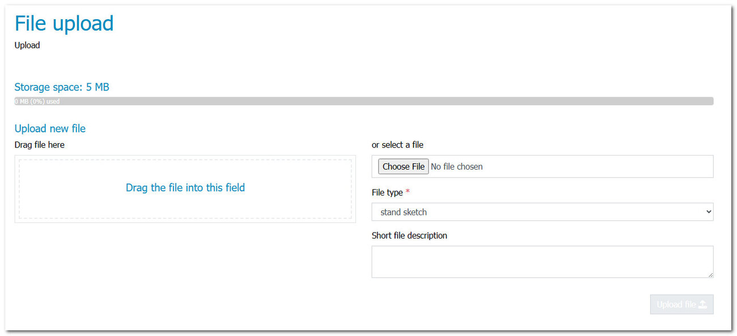Click 'Drag the file into this field' text
Screen dimensions: 737x336
coord(185,188)
